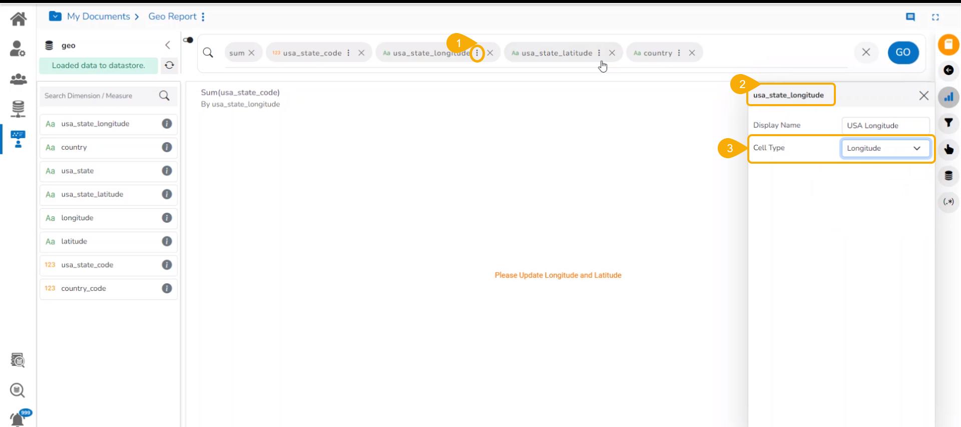Viewport: 961px width, 427px height.
Task: Click the search icon in dimension search box
Action: tap(164, 96)
